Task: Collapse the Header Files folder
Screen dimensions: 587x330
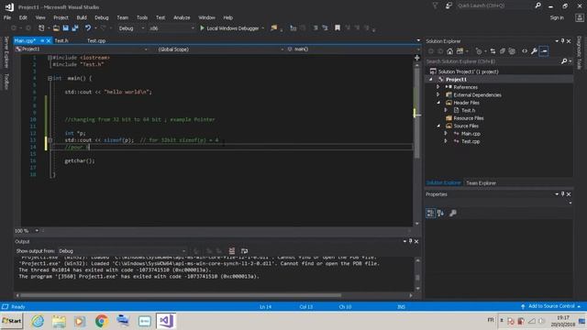Action: tap(438, 103)
